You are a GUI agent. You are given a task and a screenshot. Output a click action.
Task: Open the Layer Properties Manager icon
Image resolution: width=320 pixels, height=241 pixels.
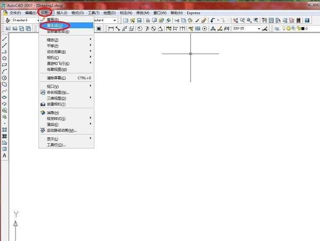[x=277, y=29]
